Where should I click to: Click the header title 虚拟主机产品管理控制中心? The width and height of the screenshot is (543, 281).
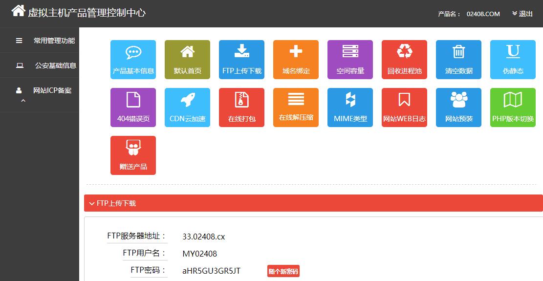87,13
